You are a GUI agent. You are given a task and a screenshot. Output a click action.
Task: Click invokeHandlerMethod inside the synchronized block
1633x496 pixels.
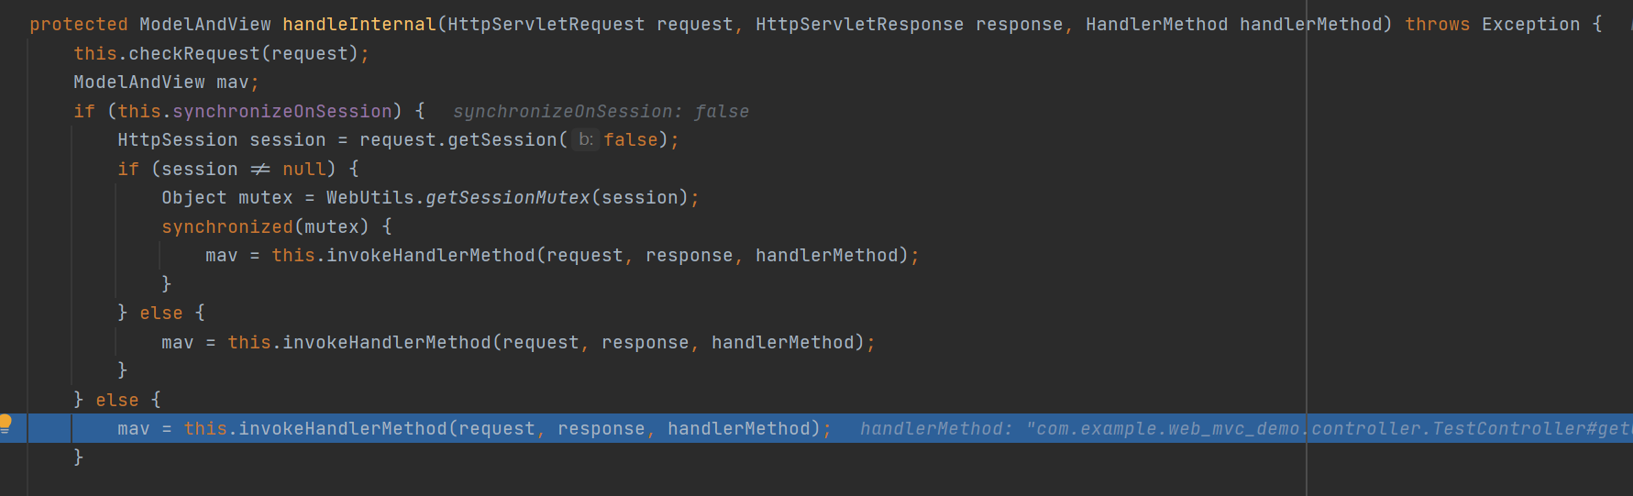point(431,255)
